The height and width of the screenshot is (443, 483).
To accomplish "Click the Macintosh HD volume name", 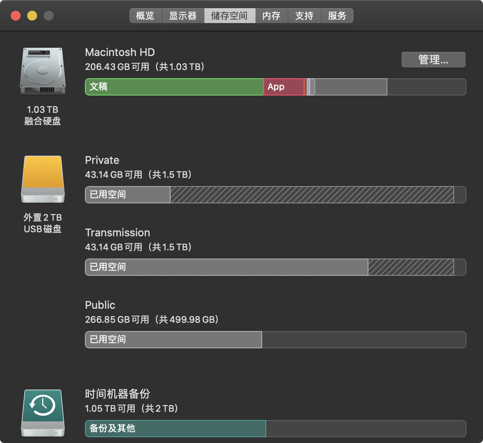I will coord(120,52).
